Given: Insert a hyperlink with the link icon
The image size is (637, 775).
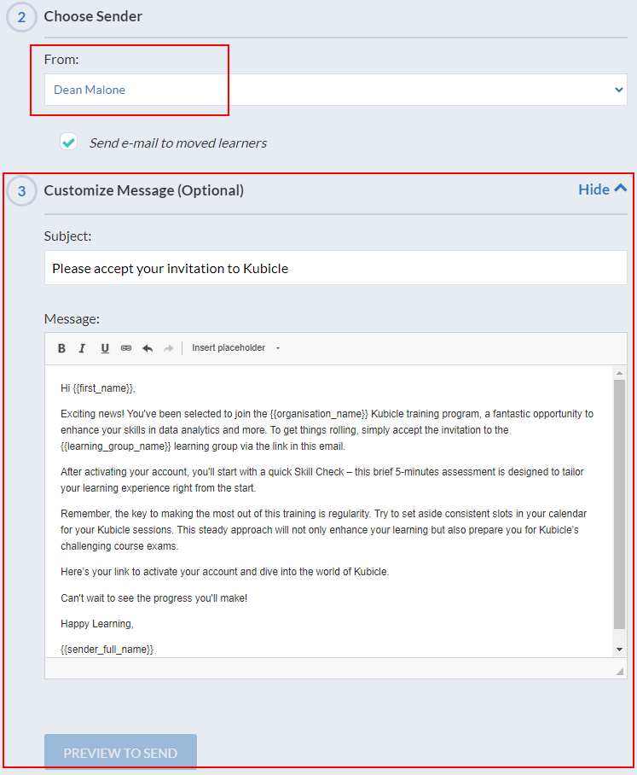Looking at the screenshot, I should pyautogui.click(x=126, y=348).
